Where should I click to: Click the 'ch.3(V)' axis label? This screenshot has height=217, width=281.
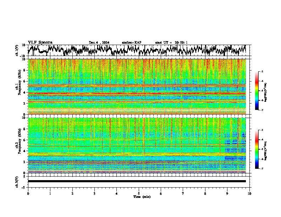(17, 182)
